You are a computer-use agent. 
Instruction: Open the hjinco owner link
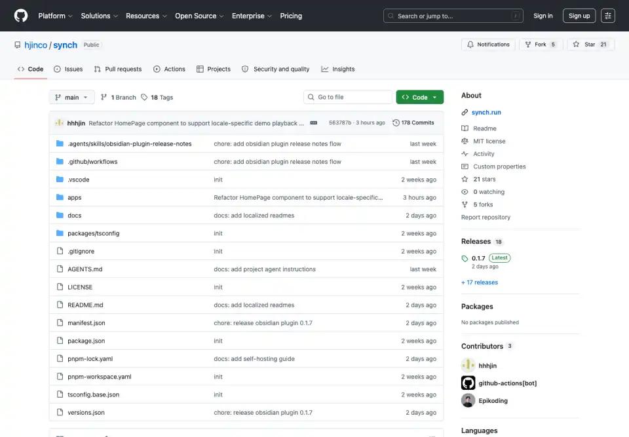[35, 45]
